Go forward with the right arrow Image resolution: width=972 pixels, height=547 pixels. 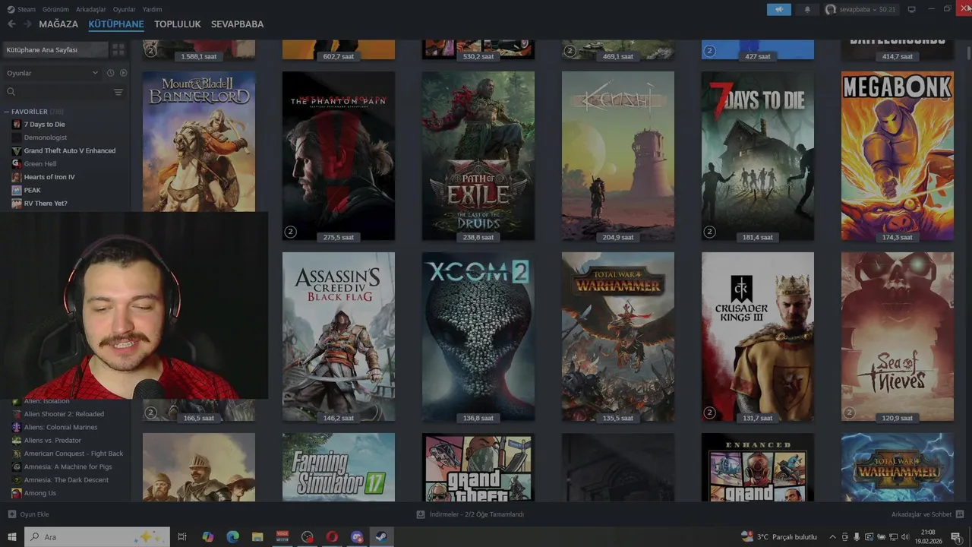[27, 24]
